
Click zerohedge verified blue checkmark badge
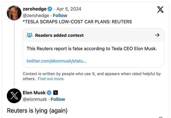coord(50,9)
